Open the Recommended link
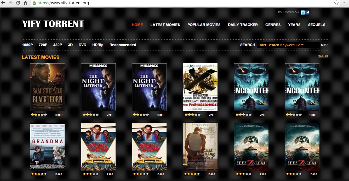349x181 pixels. point(123,45)
